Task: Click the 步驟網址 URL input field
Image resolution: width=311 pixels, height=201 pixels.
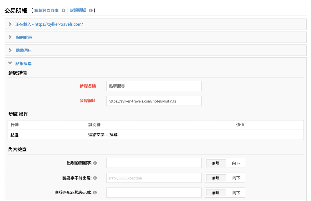Action: tap(154, 101)
